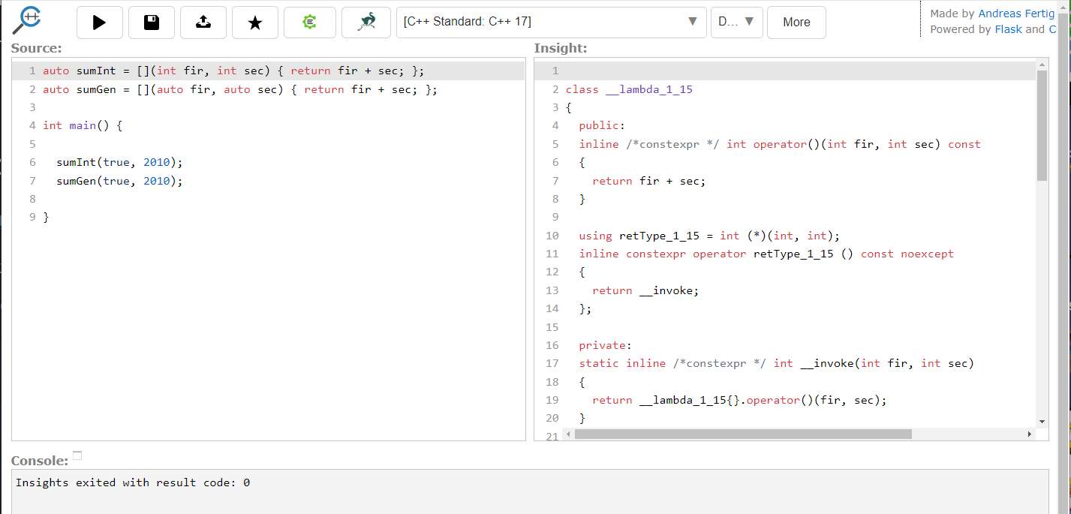Click the green running bird icon
Screen dimensions: 1071x514
tap(366, 23)
